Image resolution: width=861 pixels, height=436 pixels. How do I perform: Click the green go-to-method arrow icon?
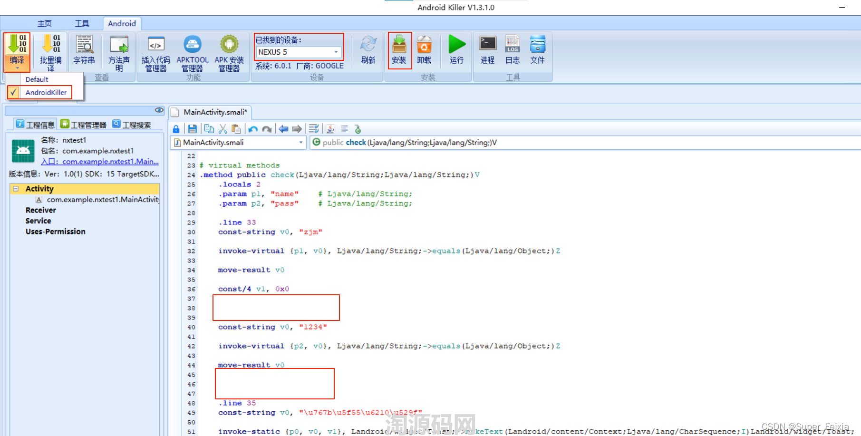click(x=358, y=129)
